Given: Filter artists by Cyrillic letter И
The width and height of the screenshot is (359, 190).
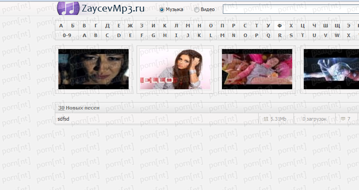Looking at the screenshot, I should [x=153, y=26].
